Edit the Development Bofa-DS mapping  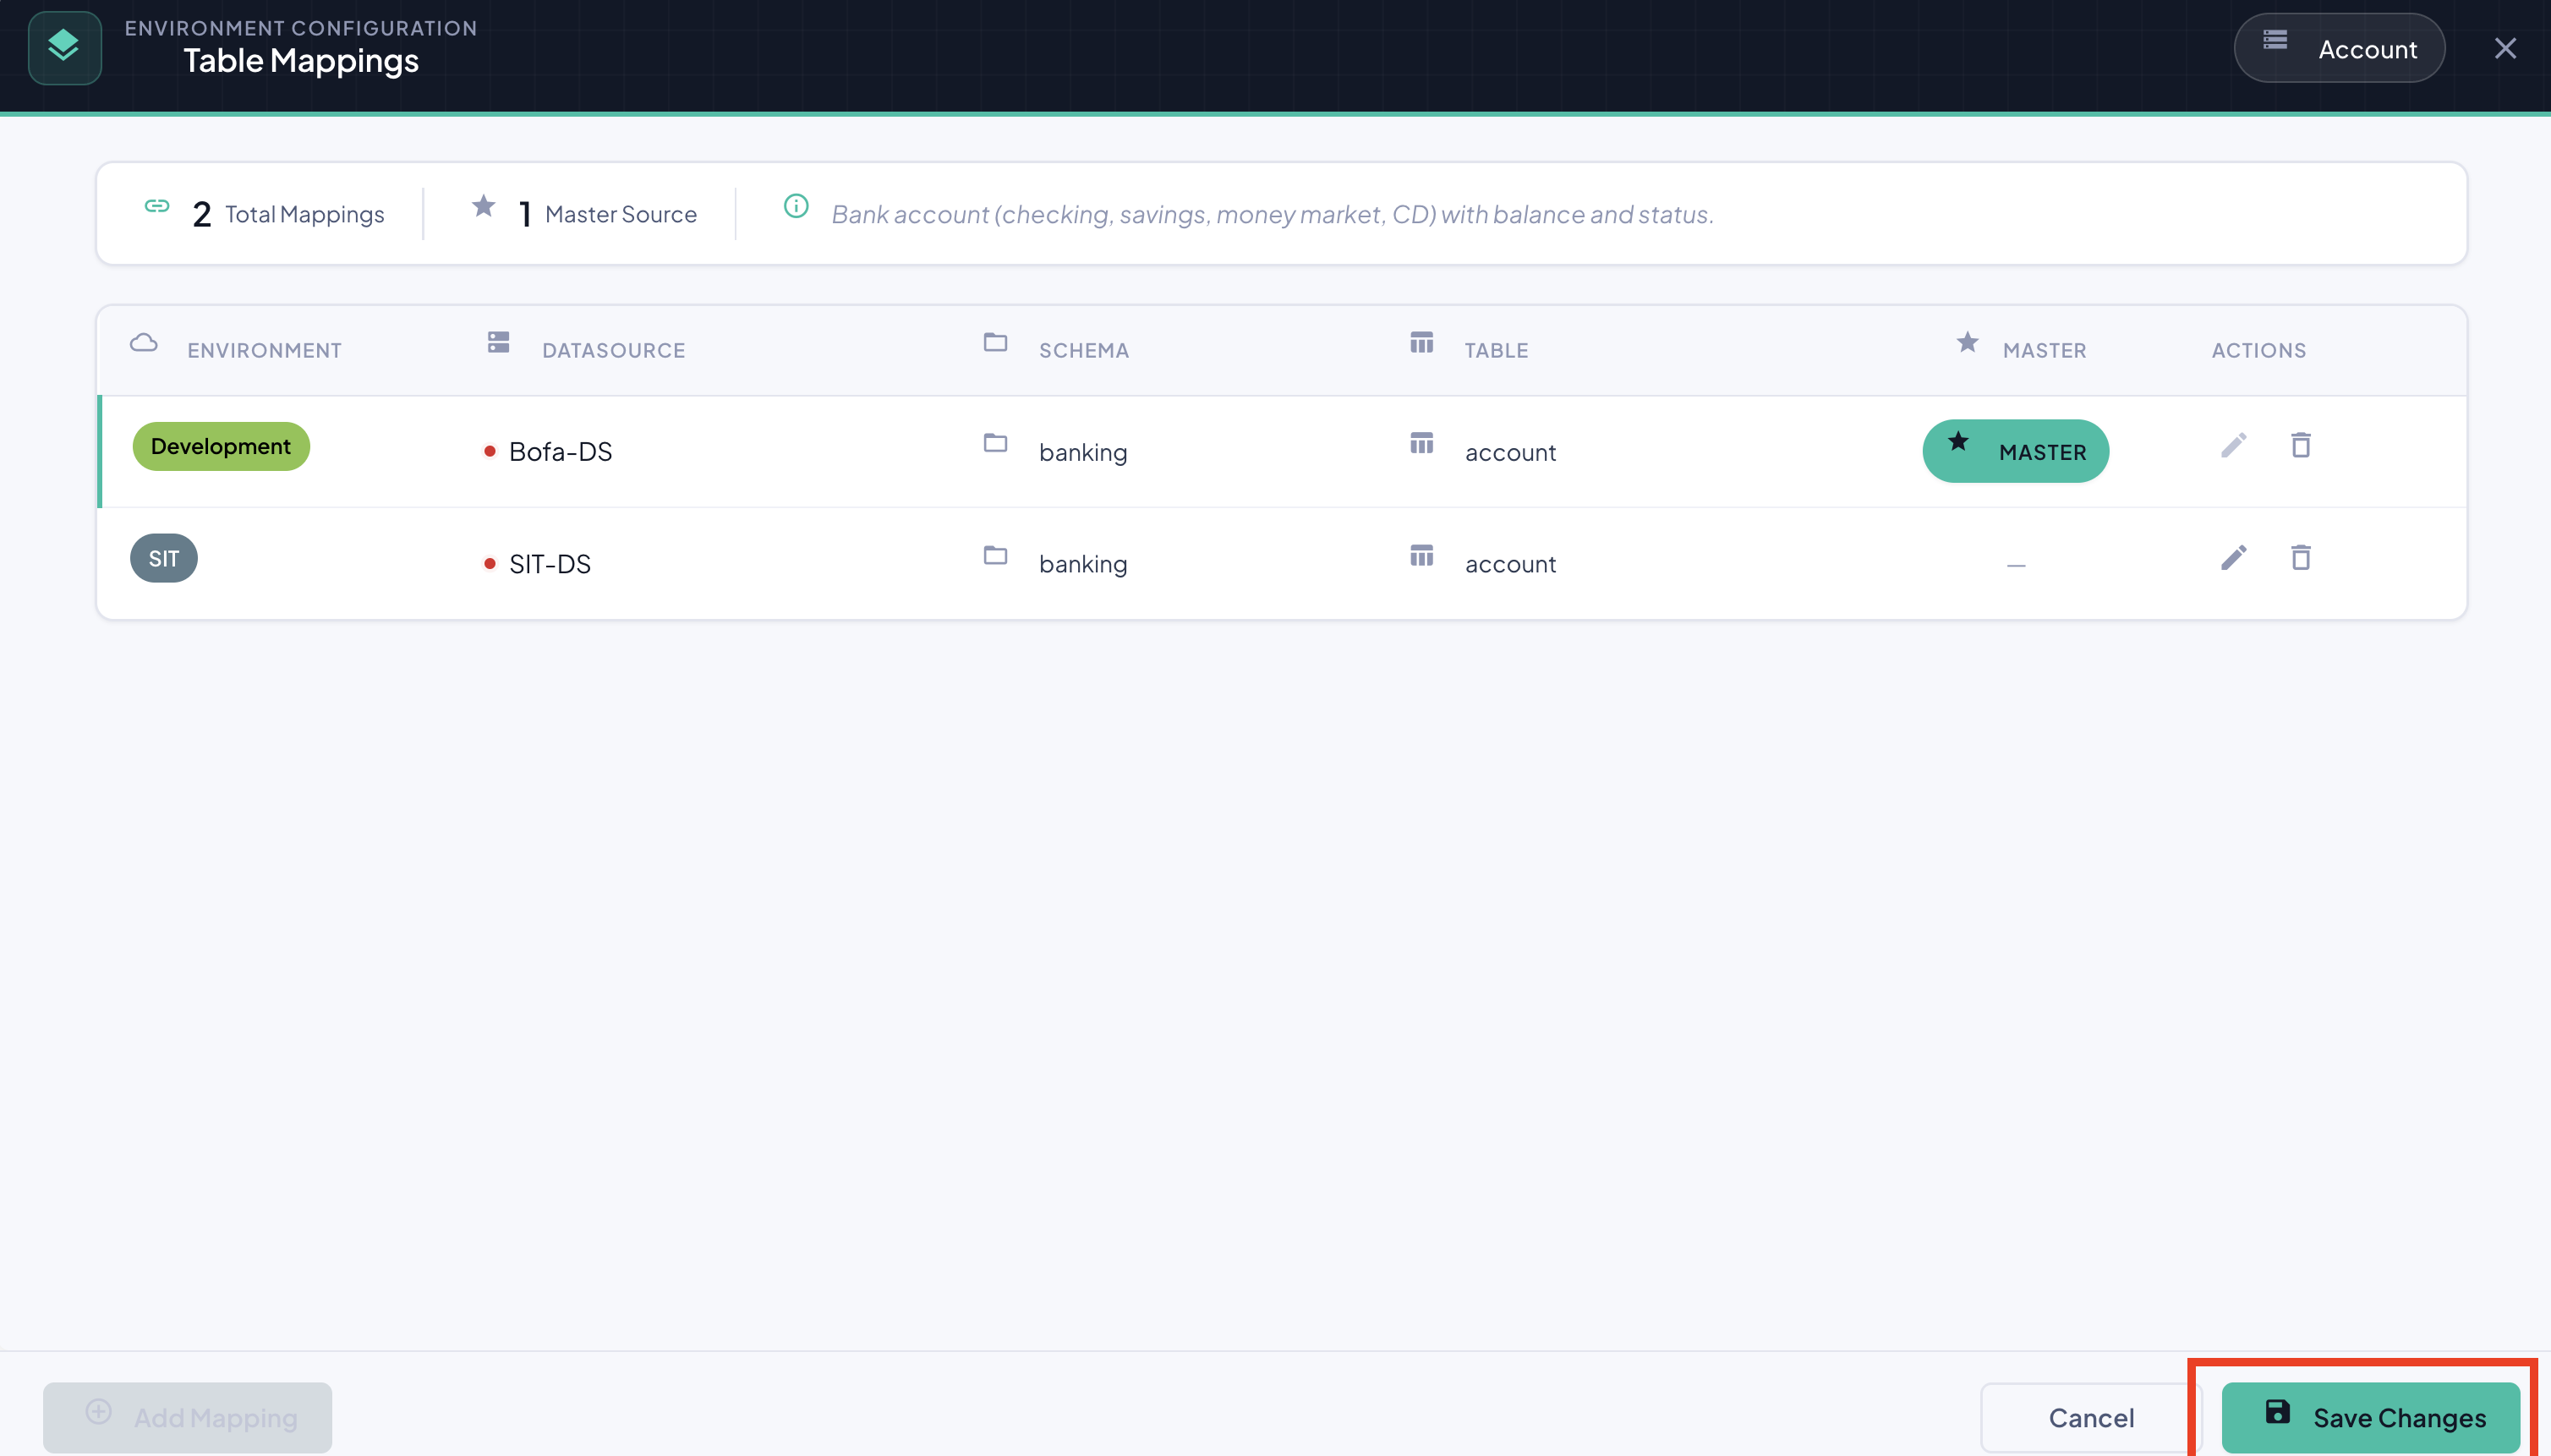tap(2234, 446)
